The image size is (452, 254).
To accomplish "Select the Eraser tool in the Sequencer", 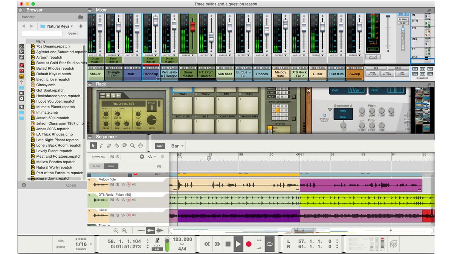I will coord(109,146).
